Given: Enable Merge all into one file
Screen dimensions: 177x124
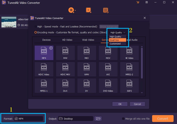Looking at the screenshot, I should point(123,119).
